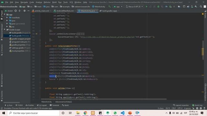
Task: Open WhatsApp from the taskbar
Action: 115,113
